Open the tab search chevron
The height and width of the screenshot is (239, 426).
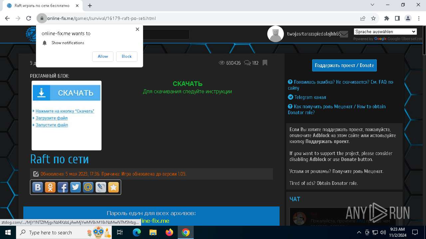tap(372, 5)
